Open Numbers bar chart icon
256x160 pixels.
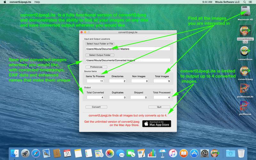(x=152, y=153)
